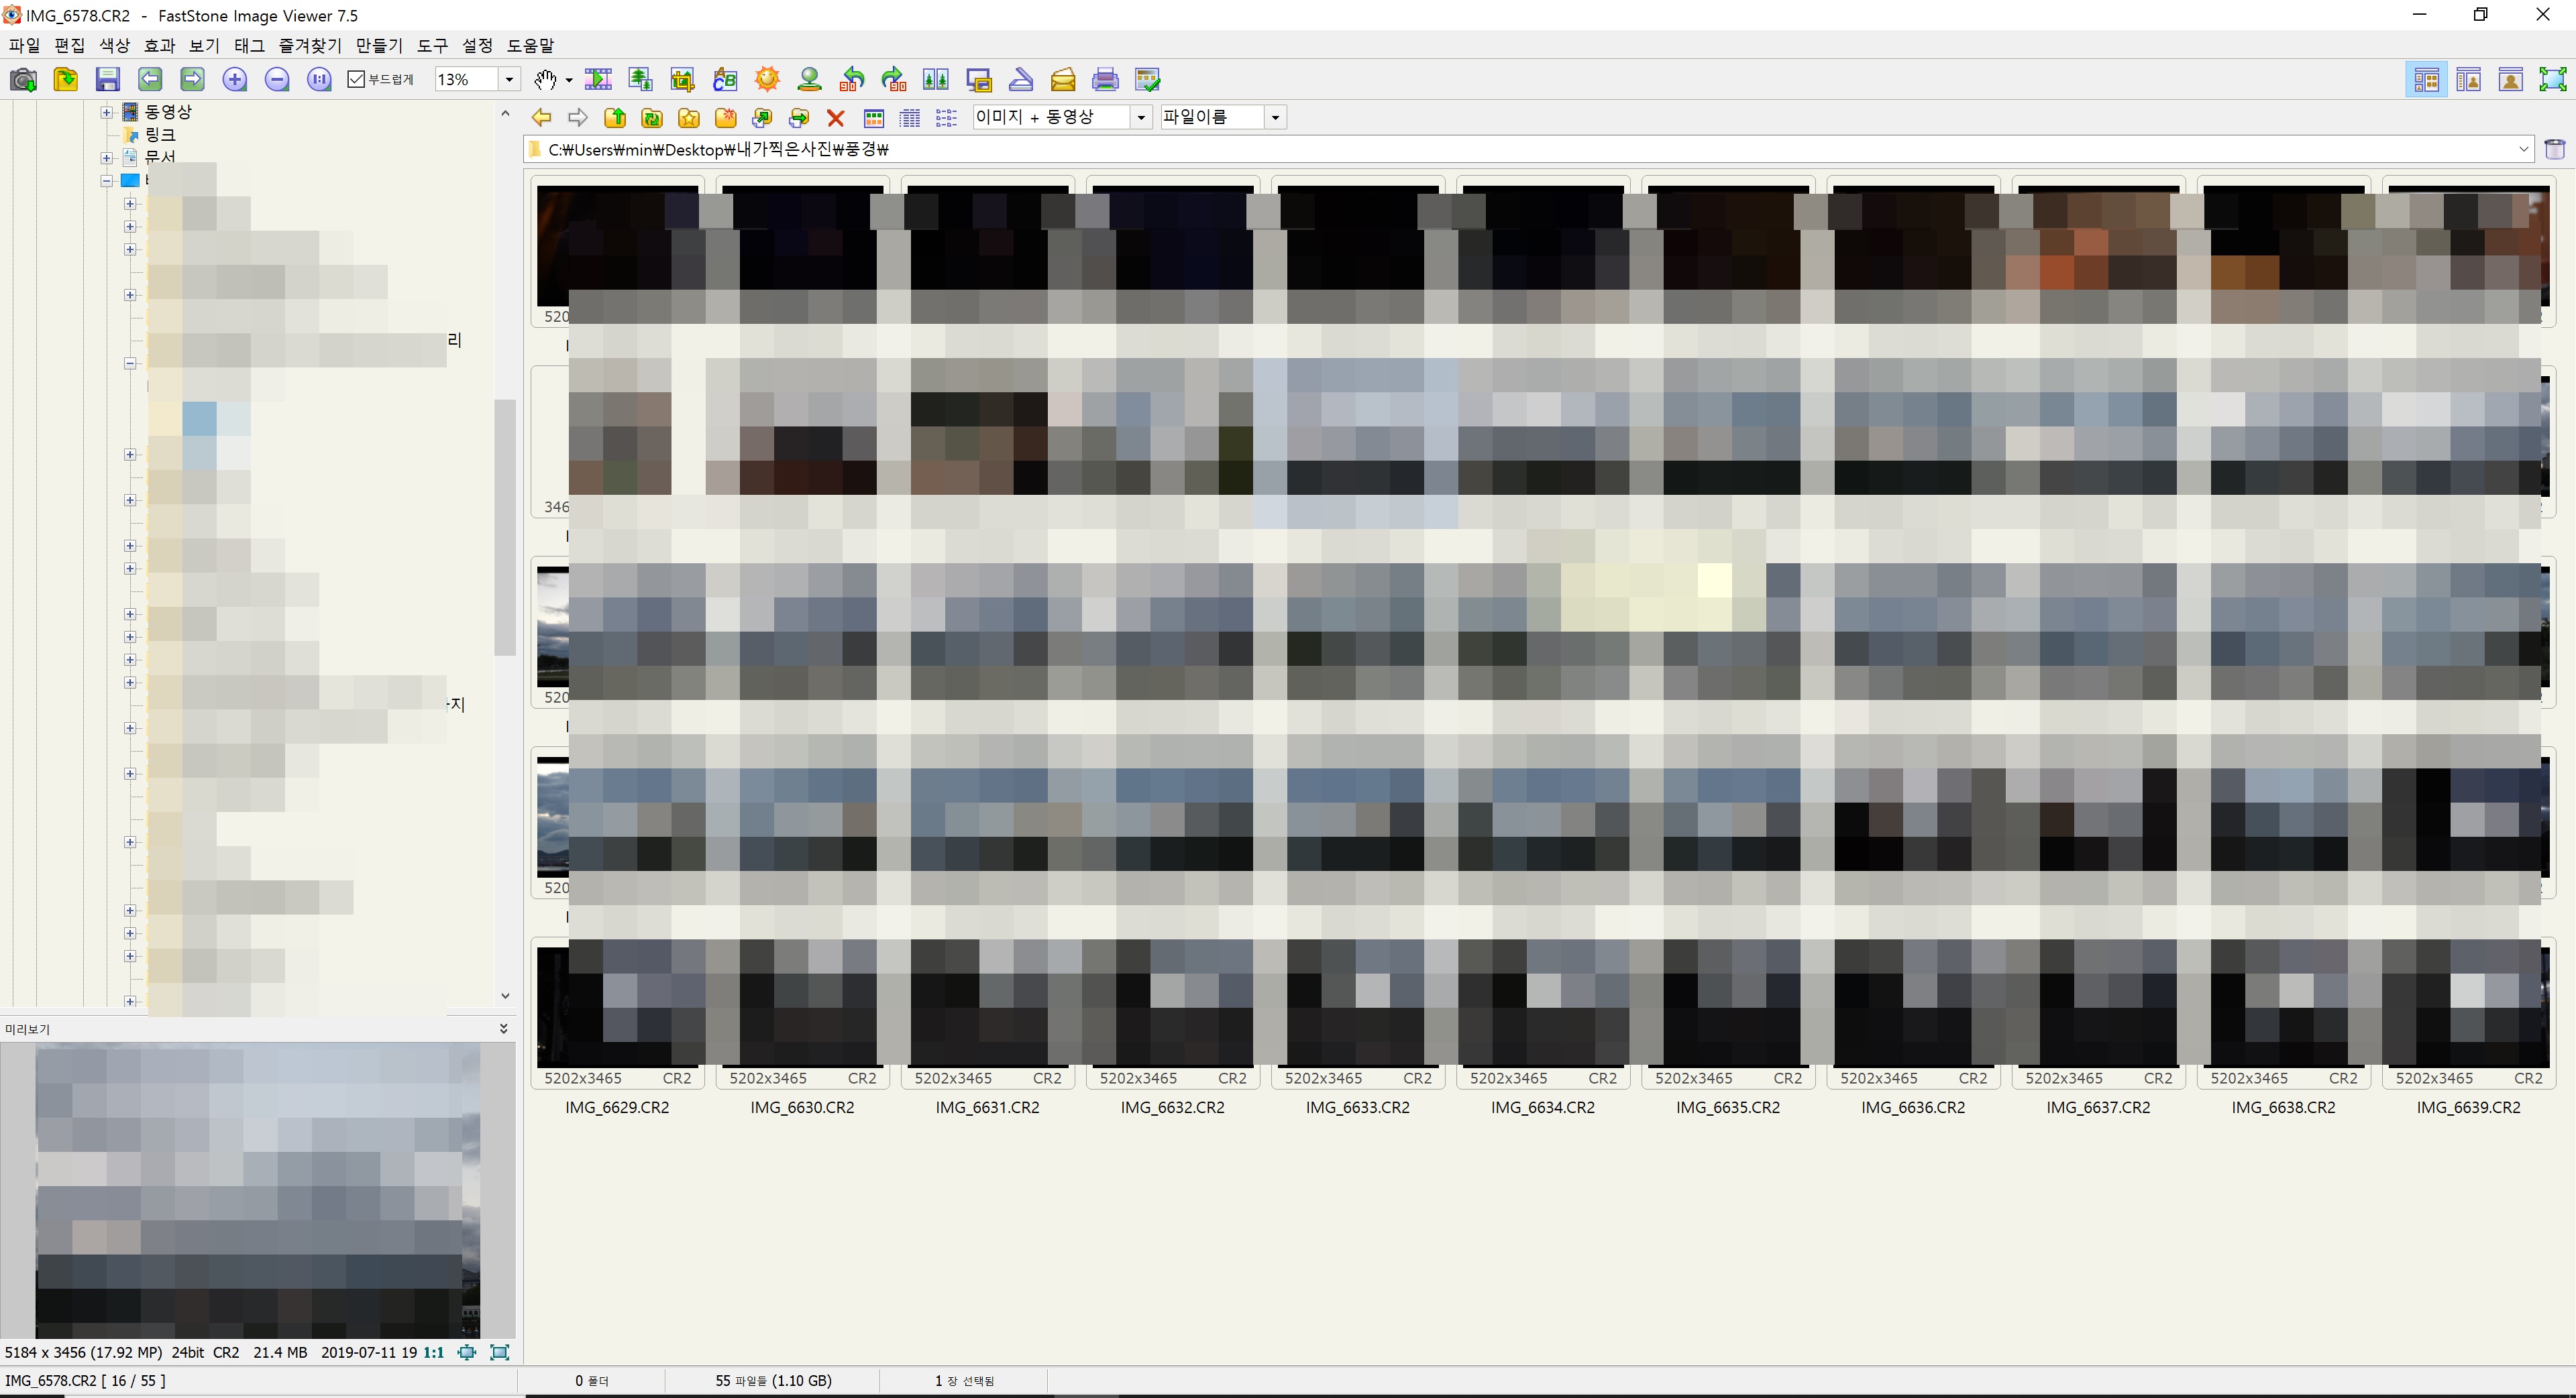Viewport: 2576px width, 1398px height.
Task: Click the crop board tool icon
Action: (683, 80)
